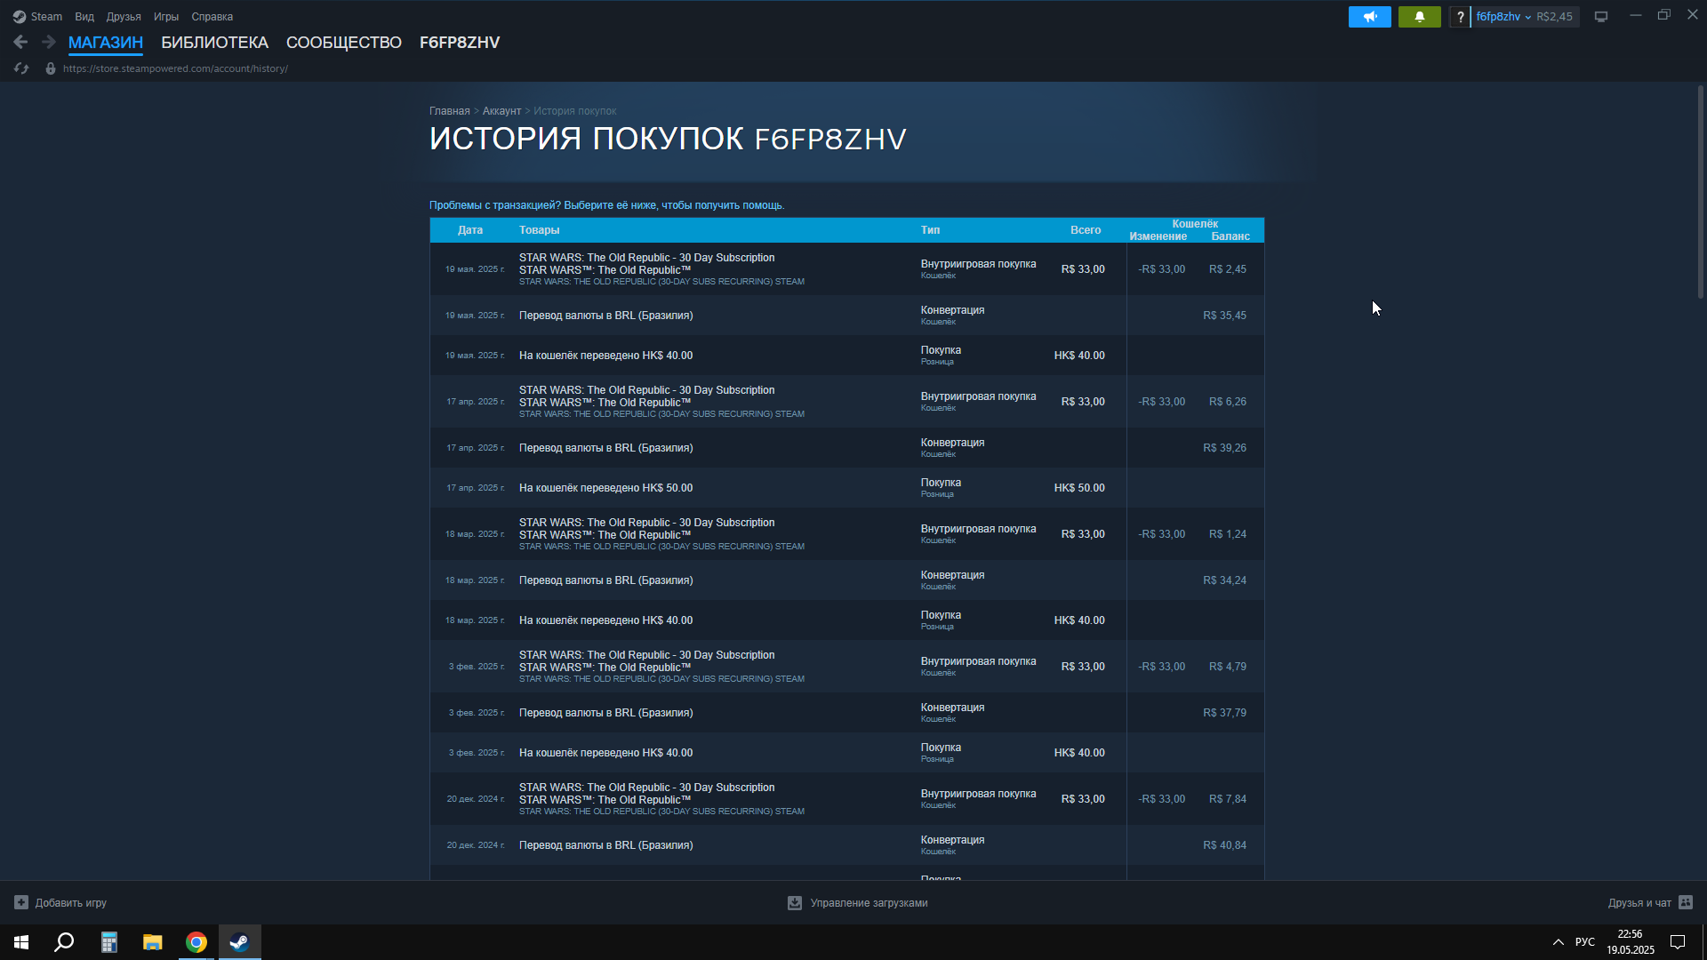Click the page vertical scrollbar

tap(1700, 191)
